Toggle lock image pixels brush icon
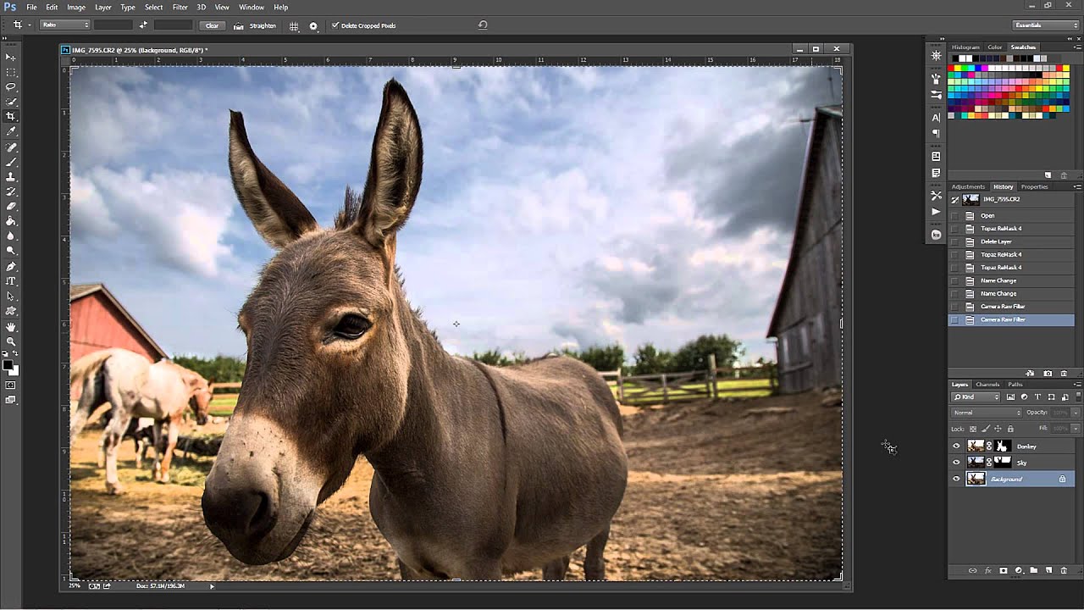 pyautogui.click(x=985, y=429)
